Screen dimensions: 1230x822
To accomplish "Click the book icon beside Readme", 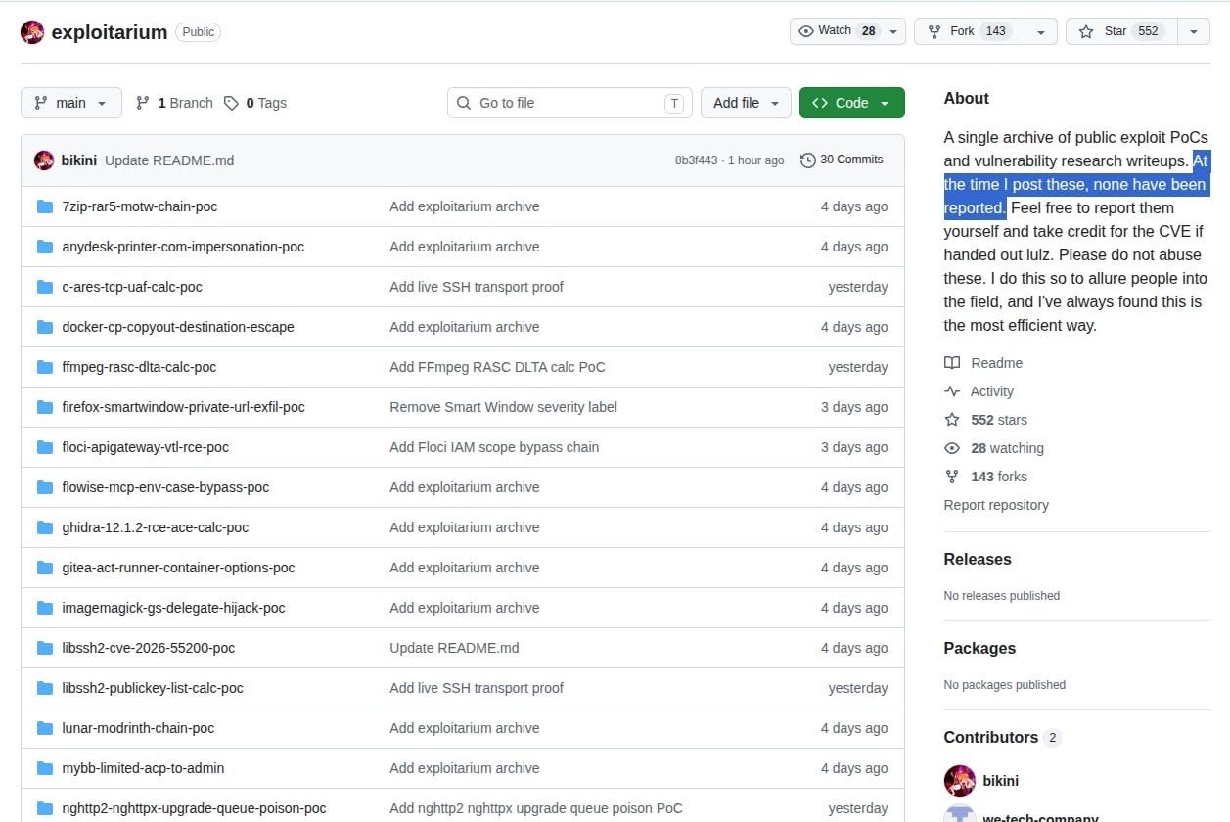I will (952, 363).
